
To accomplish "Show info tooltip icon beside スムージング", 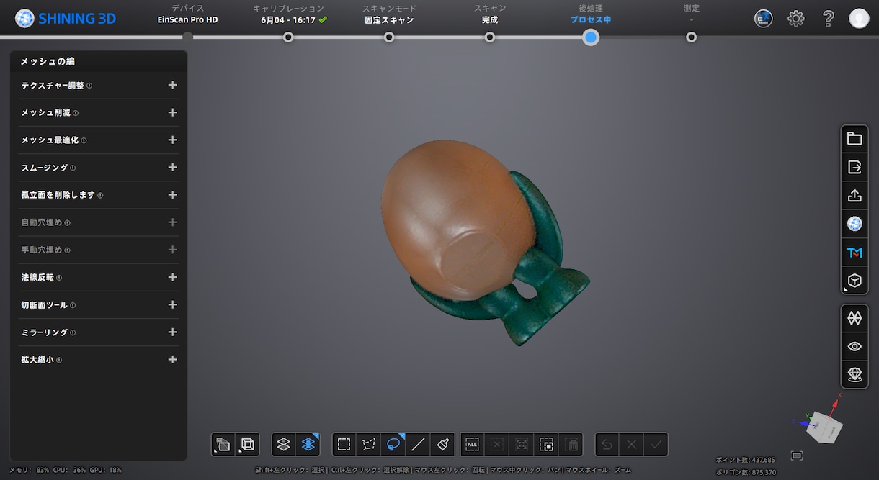I will click(x=73, y=168).
